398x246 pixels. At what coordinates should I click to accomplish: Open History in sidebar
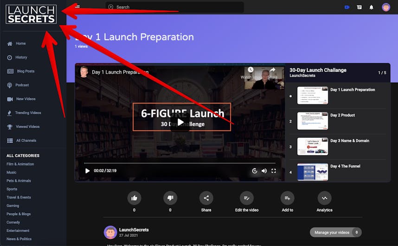(17, 58)
